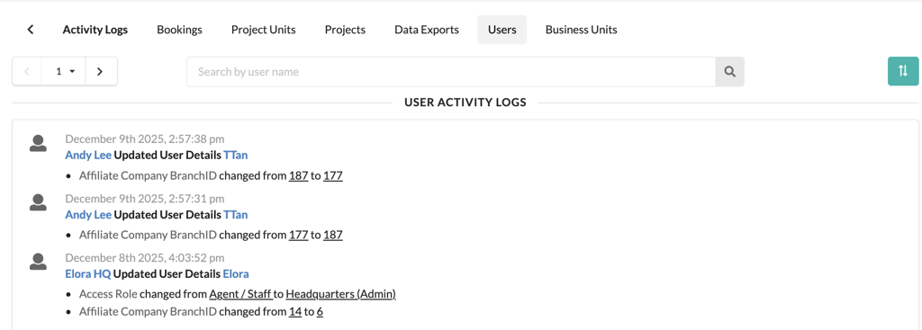The width and height of the screenshot is (922, 330).
Task: Go to the Data Exports tab
Action: pyautogui.click(x=427, y=30)
